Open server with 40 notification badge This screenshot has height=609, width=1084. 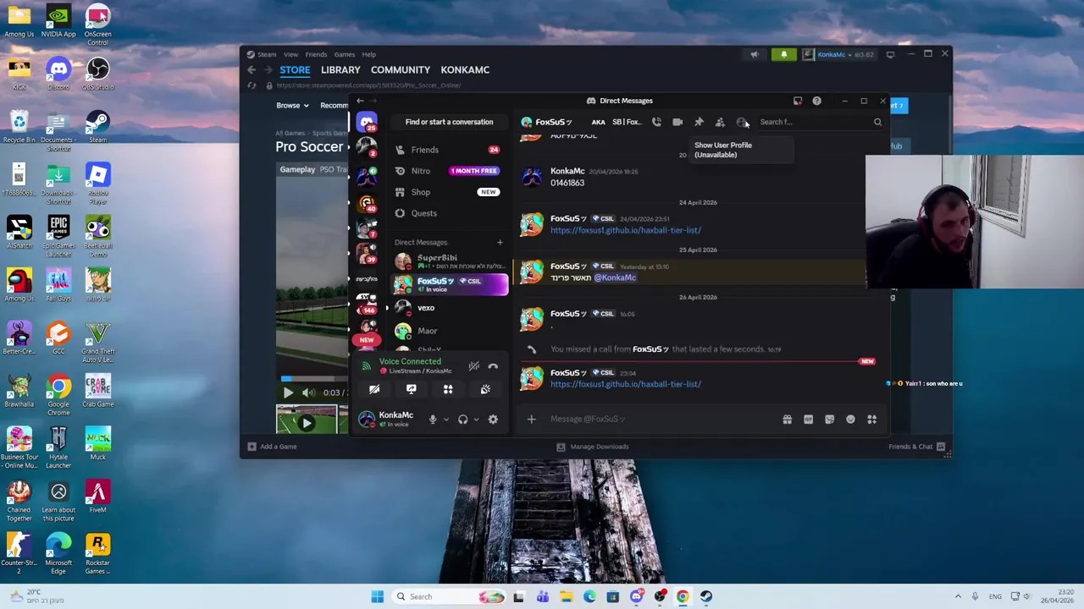click(x=367, y=204)
